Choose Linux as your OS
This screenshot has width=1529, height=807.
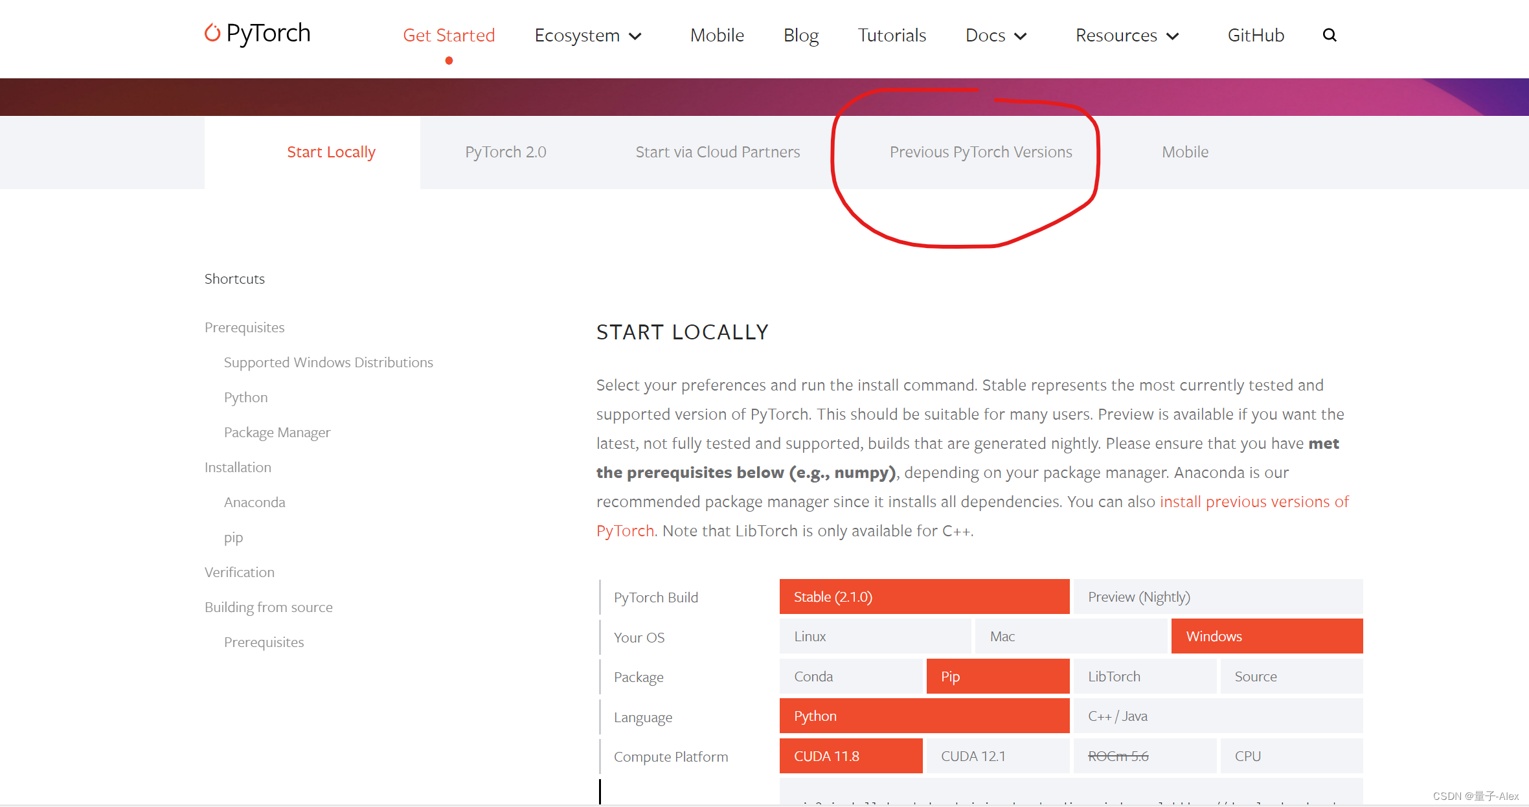click(x=875, y=636)
